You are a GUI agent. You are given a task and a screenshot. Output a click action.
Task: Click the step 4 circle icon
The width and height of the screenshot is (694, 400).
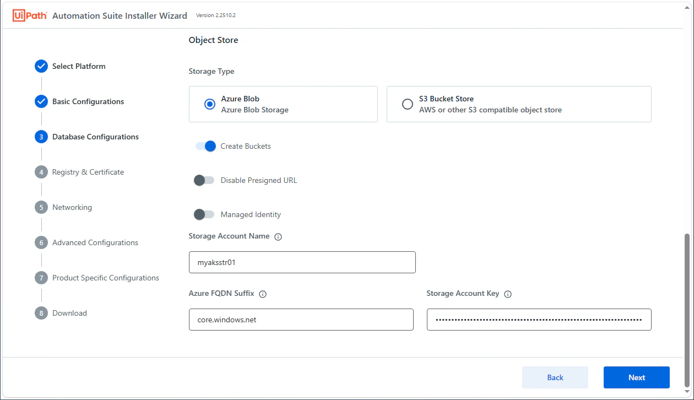[x=41, y=172]
